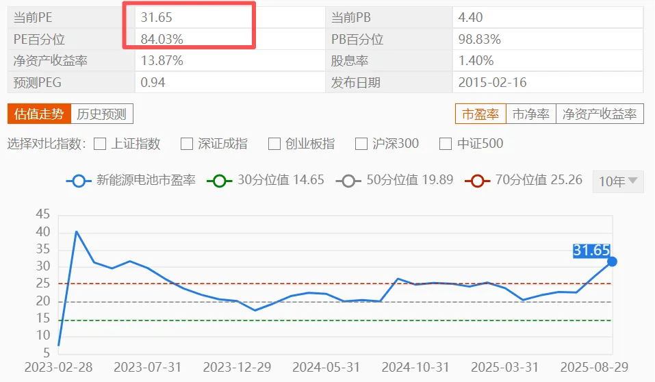The height and width of the screenshot is (382, 655).
Task: Toggle the gray 50分位值 legend marker
Action: tap(348, 181)
